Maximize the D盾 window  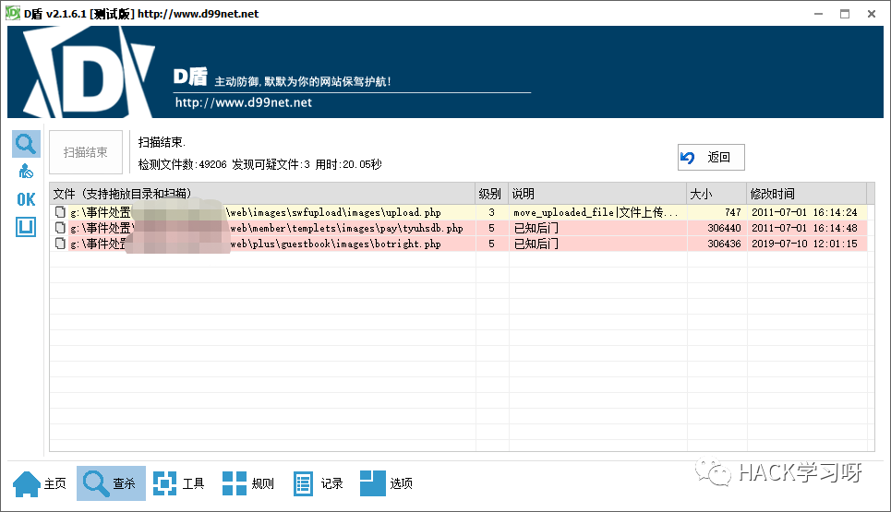tap(845, 14)
